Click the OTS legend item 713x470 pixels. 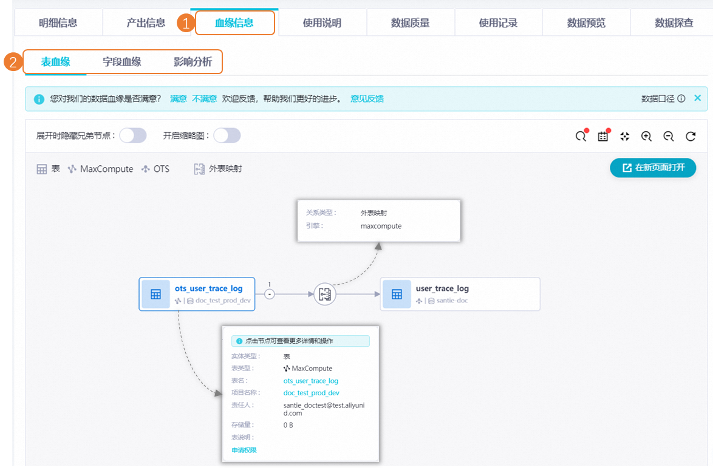155,169
